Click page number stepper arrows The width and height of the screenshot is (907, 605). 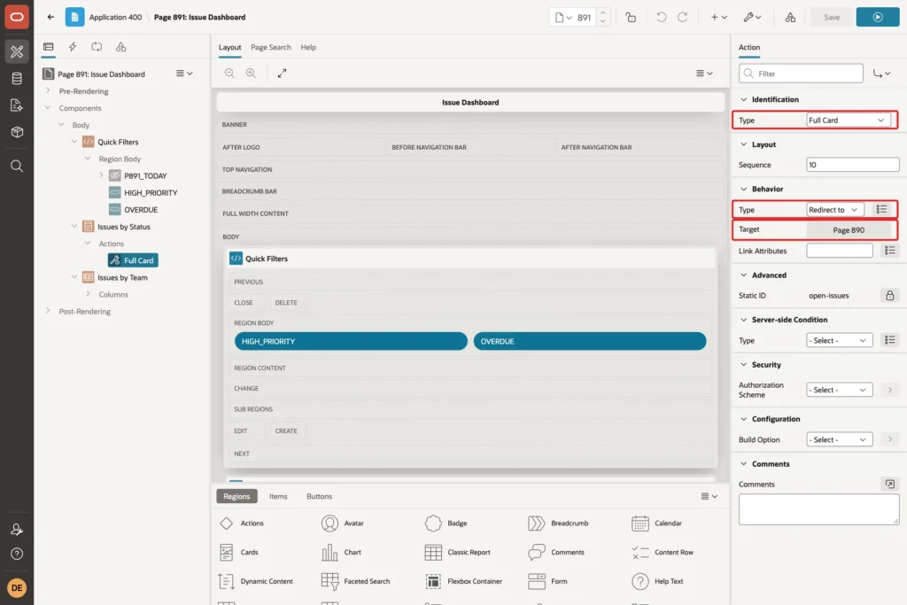(x=602, y=18)
